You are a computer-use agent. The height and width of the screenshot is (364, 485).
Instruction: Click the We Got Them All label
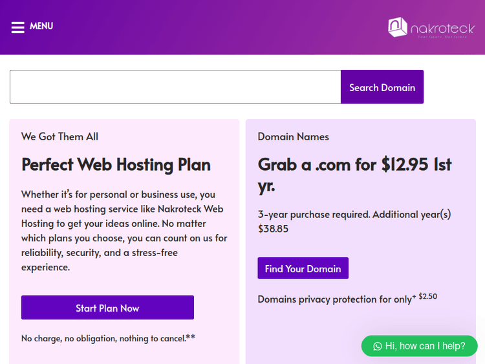59,136
